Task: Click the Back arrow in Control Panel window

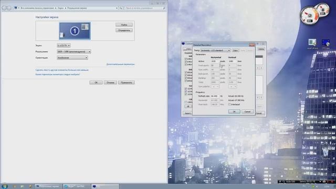Action: point(4,8)
